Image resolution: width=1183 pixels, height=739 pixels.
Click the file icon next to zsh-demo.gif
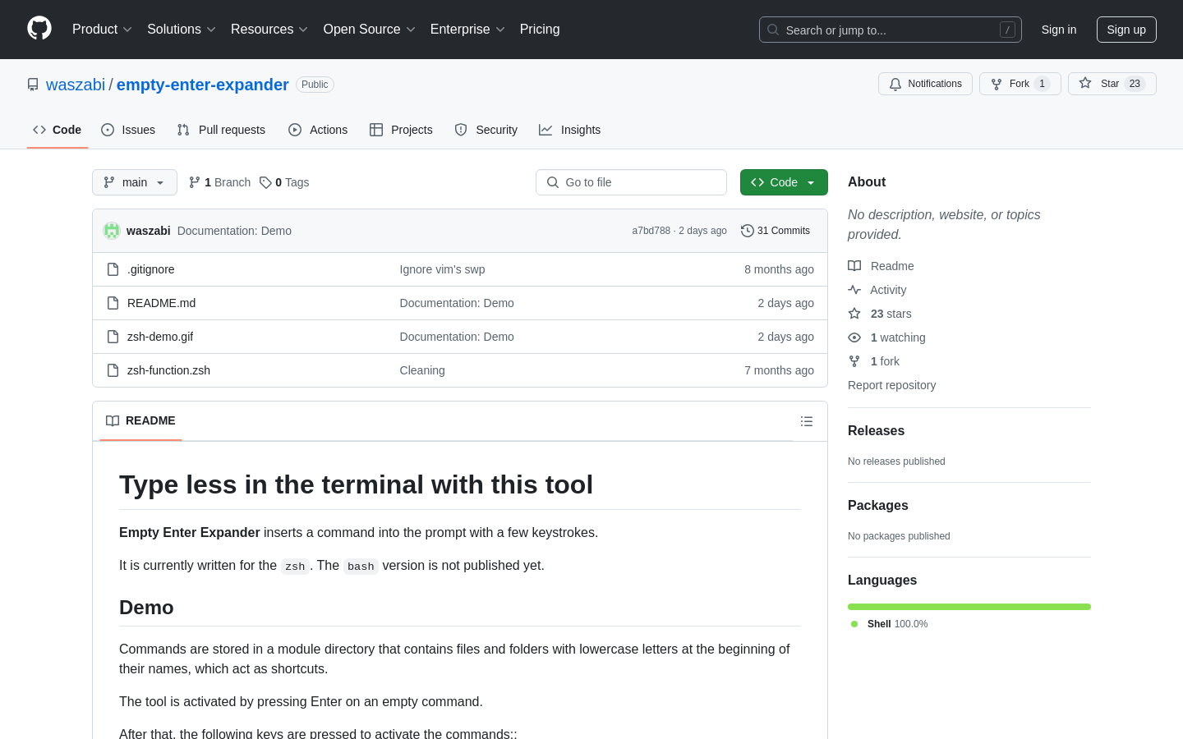coord(113,337)
